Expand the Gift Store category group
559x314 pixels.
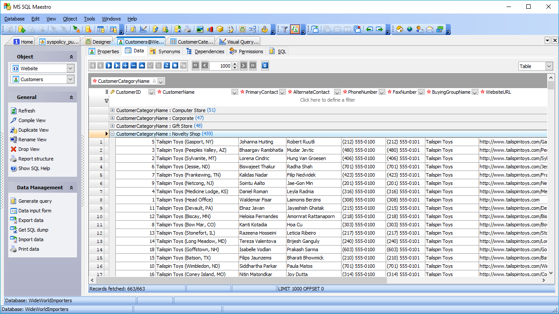[113, 126]
